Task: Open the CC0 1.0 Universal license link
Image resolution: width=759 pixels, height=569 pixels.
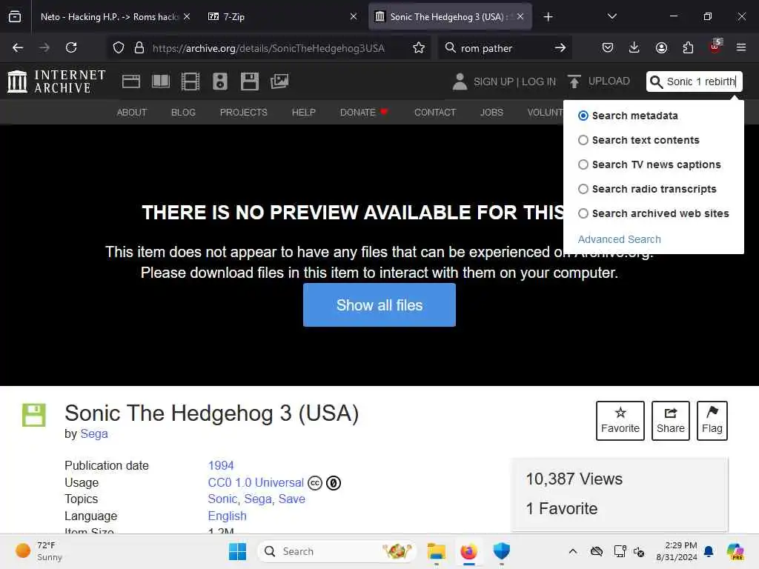Action: 256,482
